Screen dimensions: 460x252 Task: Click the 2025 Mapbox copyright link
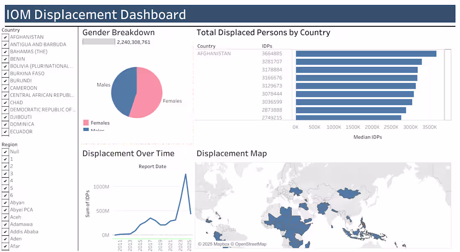[x=215, y=244]
